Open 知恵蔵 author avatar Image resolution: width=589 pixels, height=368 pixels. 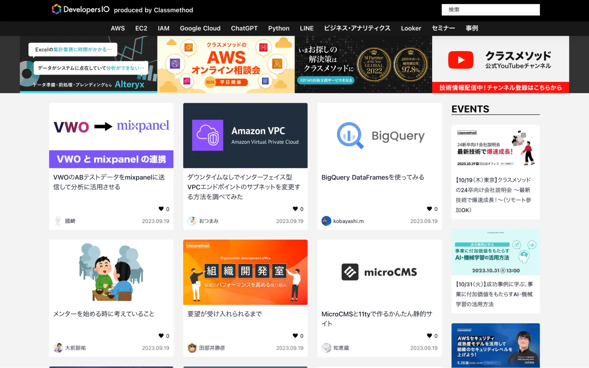point(326,348)
